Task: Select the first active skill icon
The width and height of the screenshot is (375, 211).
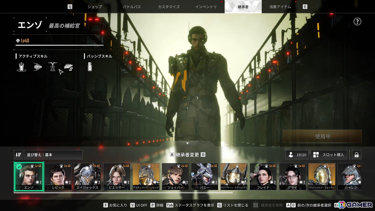Action: [21, 67]
